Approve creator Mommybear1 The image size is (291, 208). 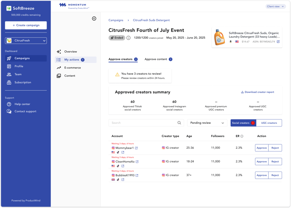pyautogui.click(x=262, y=148)
